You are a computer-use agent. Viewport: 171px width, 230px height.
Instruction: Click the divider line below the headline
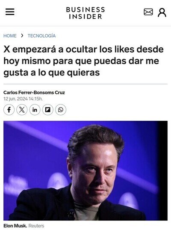(85, 84)
